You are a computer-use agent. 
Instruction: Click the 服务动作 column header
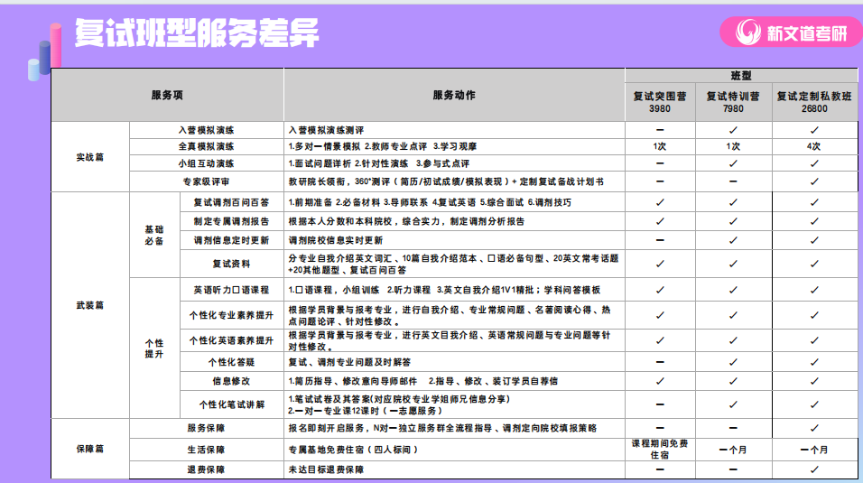[454, 95]
